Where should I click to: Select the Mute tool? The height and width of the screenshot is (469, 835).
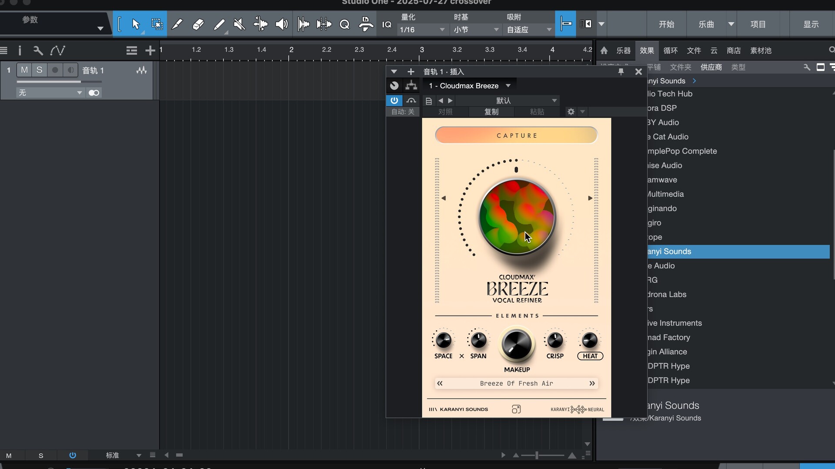240,24
